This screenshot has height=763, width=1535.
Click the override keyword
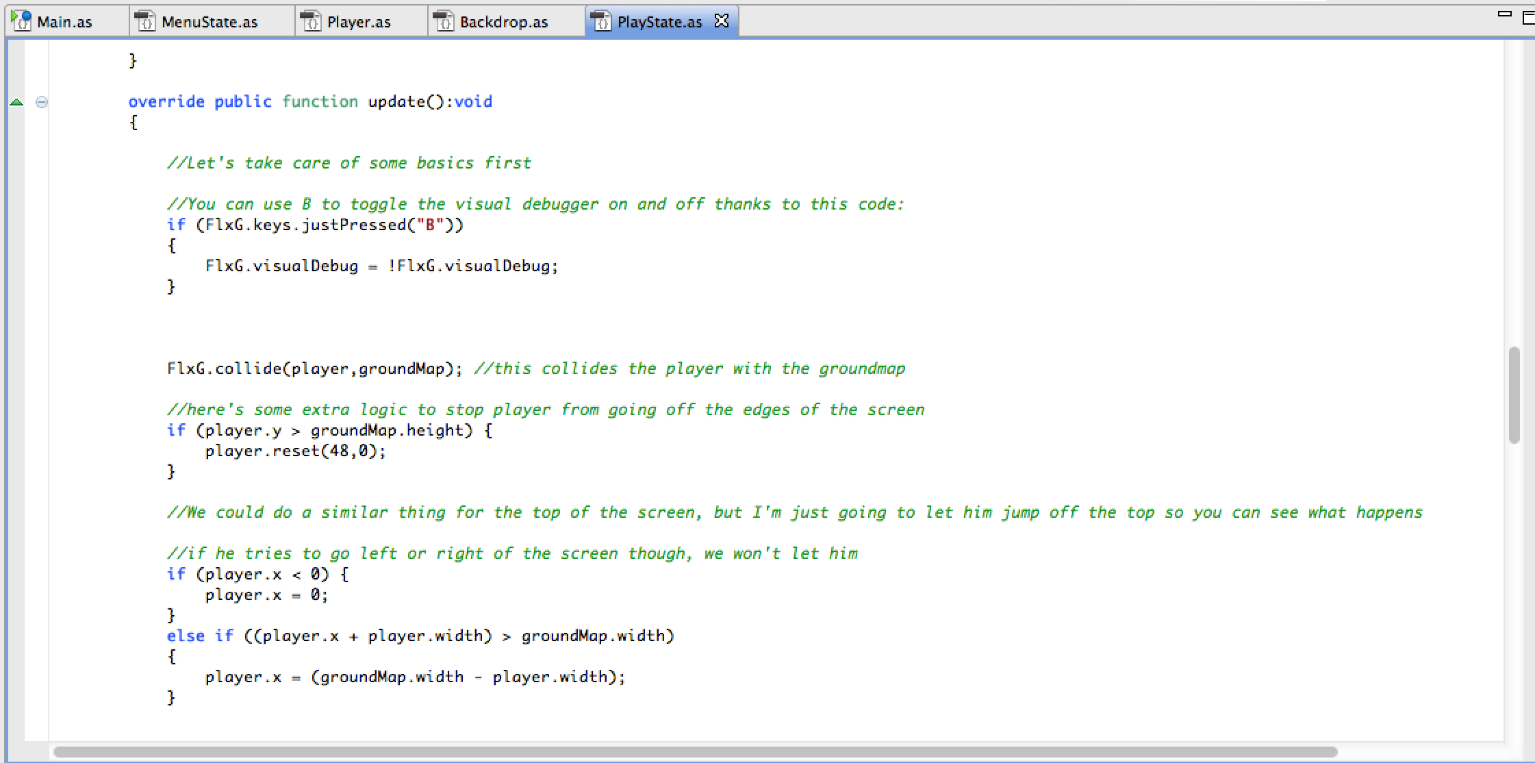point(166,101)
